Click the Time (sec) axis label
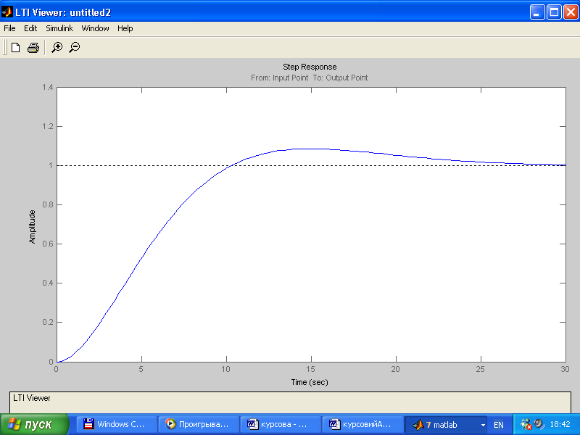This screenshot has width=580, height=435. 310,382
